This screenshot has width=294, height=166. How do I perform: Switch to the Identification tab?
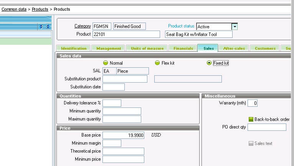point(74,48)
